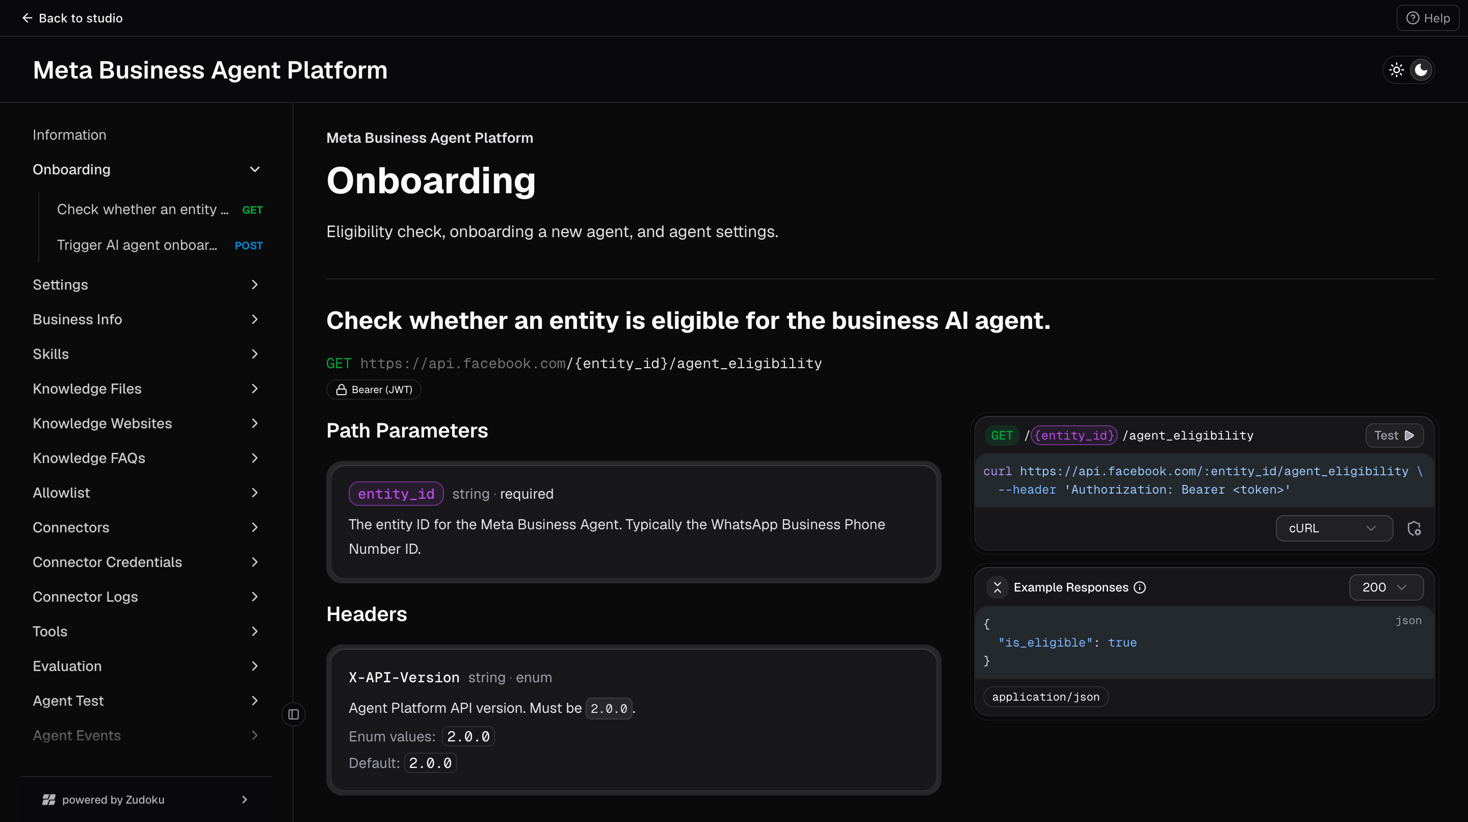The height and width of the screenshot is (822, 1468).
Task: Expand the Evaluation section
Action: 146,666
